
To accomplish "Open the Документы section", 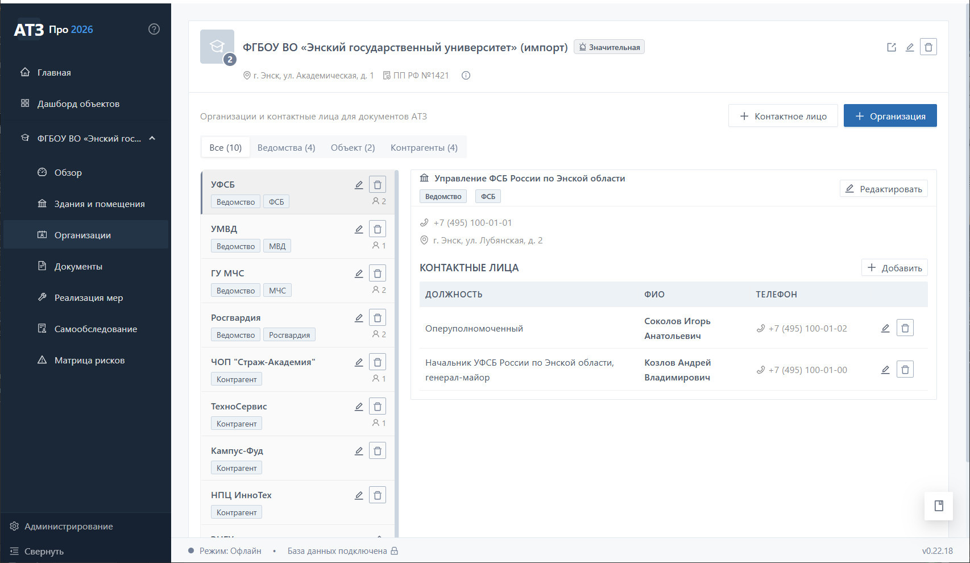I will (86, 266).
